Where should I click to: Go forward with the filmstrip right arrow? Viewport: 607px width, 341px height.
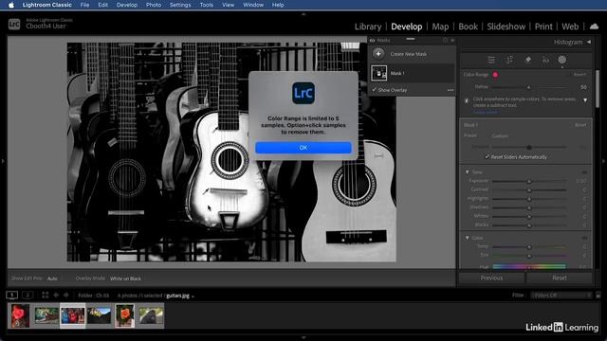point(66,295)
